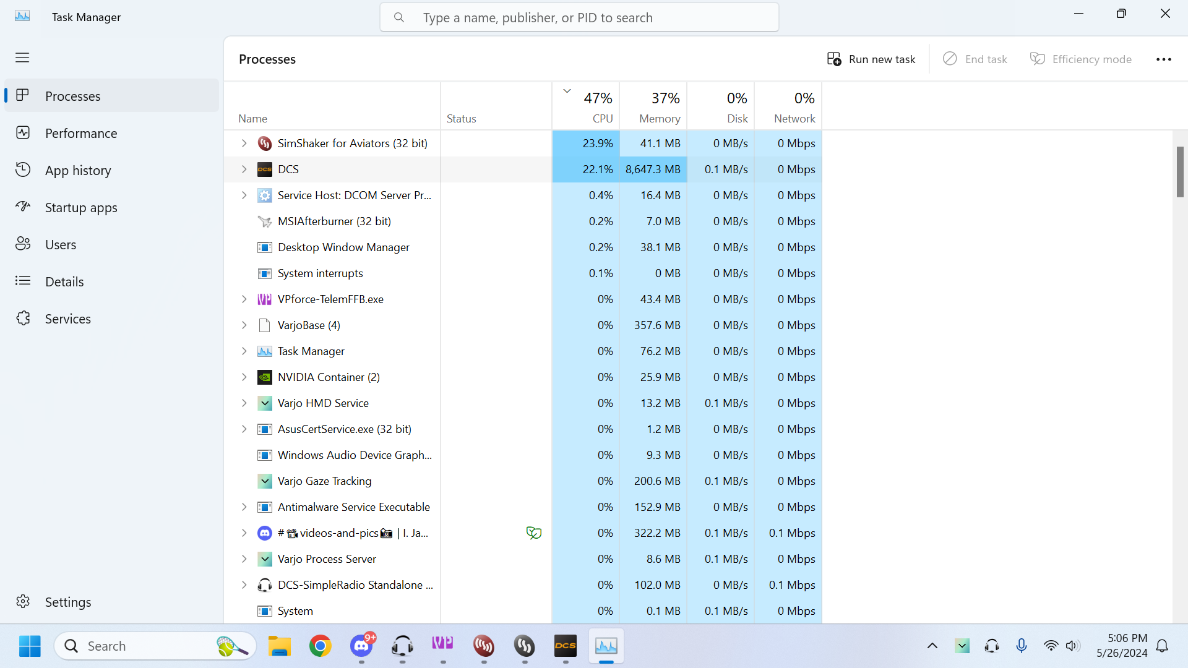Open the App history page

(x=111, y=170)
